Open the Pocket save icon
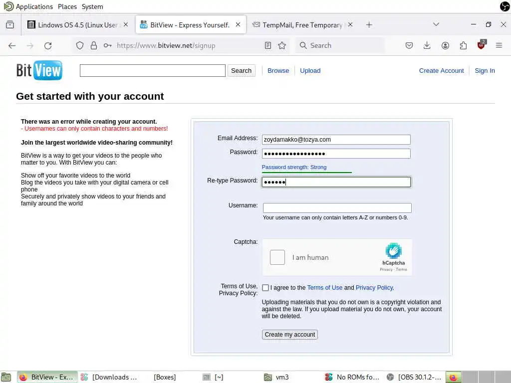This screenshot has width=511, height=383. point(409,45)
